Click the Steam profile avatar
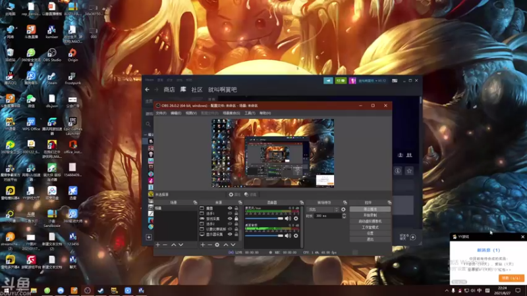This screenshot has height=296, width=527. tap(352, 80)
